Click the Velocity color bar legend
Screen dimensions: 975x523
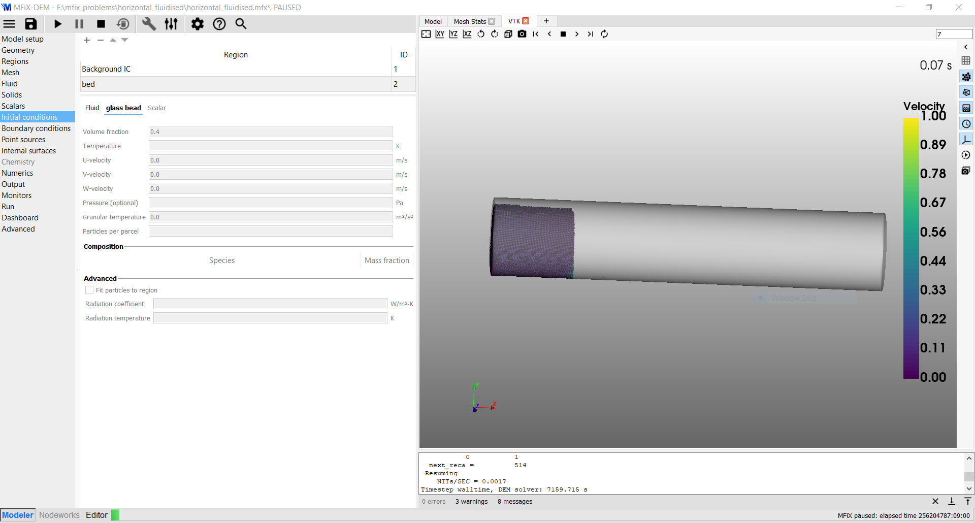pos(911,248)
